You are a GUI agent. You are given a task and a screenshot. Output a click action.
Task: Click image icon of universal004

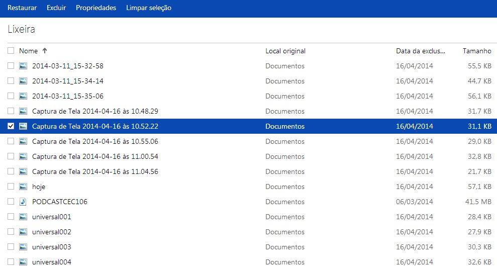[23, 262]
